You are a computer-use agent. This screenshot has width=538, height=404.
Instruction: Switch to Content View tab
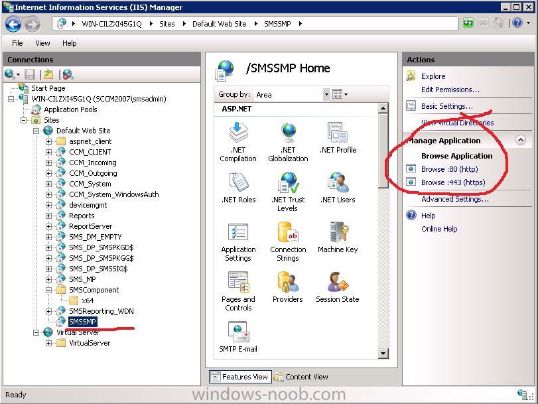(301, 377)
